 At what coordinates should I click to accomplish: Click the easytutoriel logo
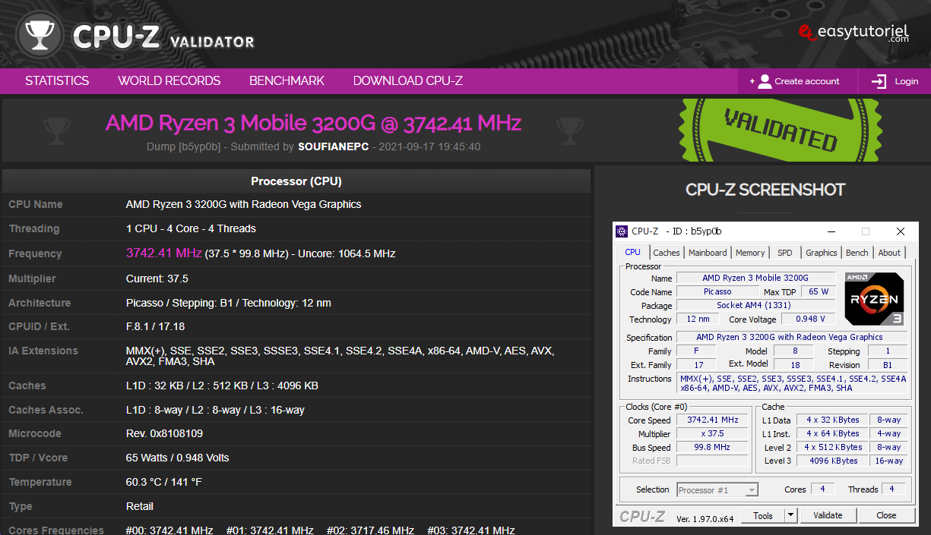(x=854, y=33)
